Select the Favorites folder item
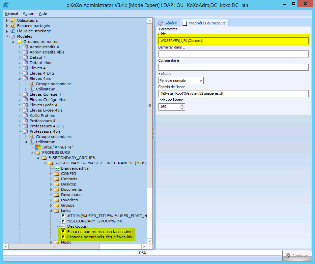This screenshot has width=315, height=264. coord(69,200)
